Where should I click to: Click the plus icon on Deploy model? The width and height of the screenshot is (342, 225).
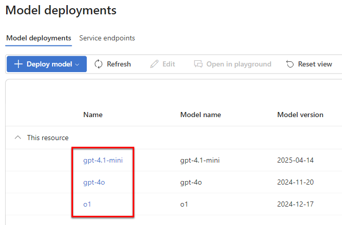(18, 64)
